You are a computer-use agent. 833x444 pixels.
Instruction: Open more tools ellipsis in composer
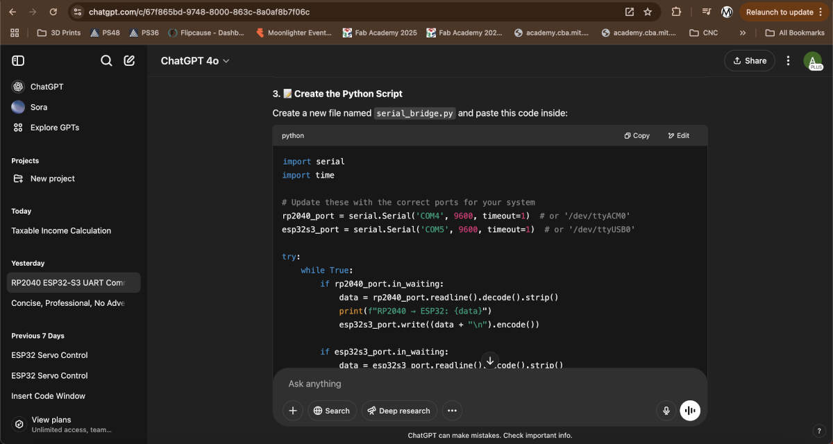coord(452,411)
